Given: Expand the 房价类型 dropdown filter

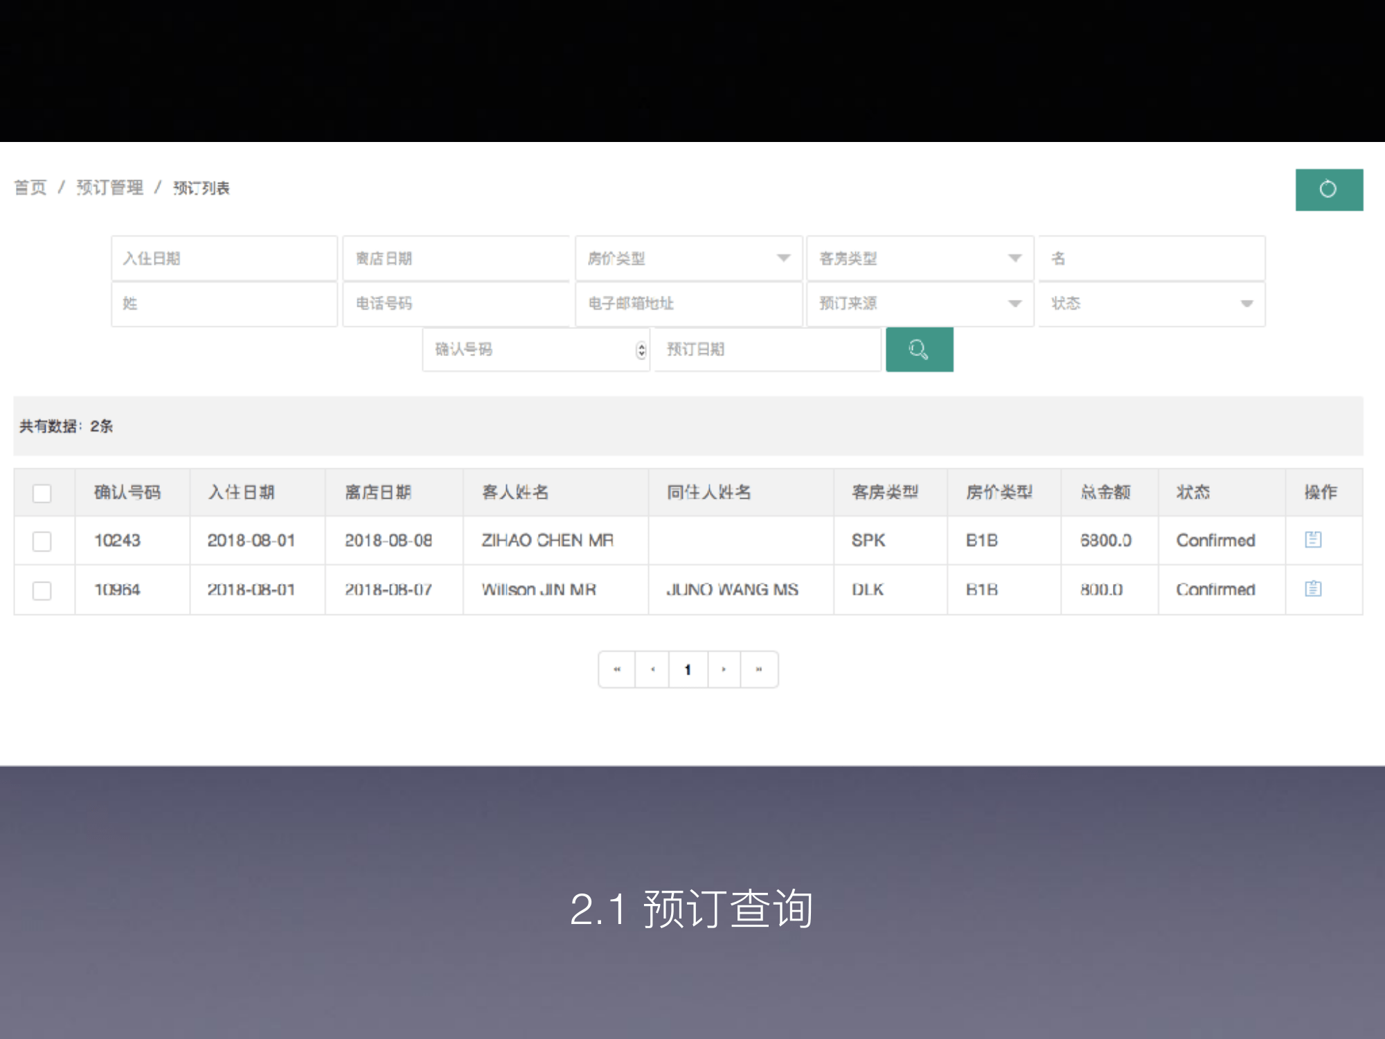Looking at the screenshot, I should (x=688, y=258).
